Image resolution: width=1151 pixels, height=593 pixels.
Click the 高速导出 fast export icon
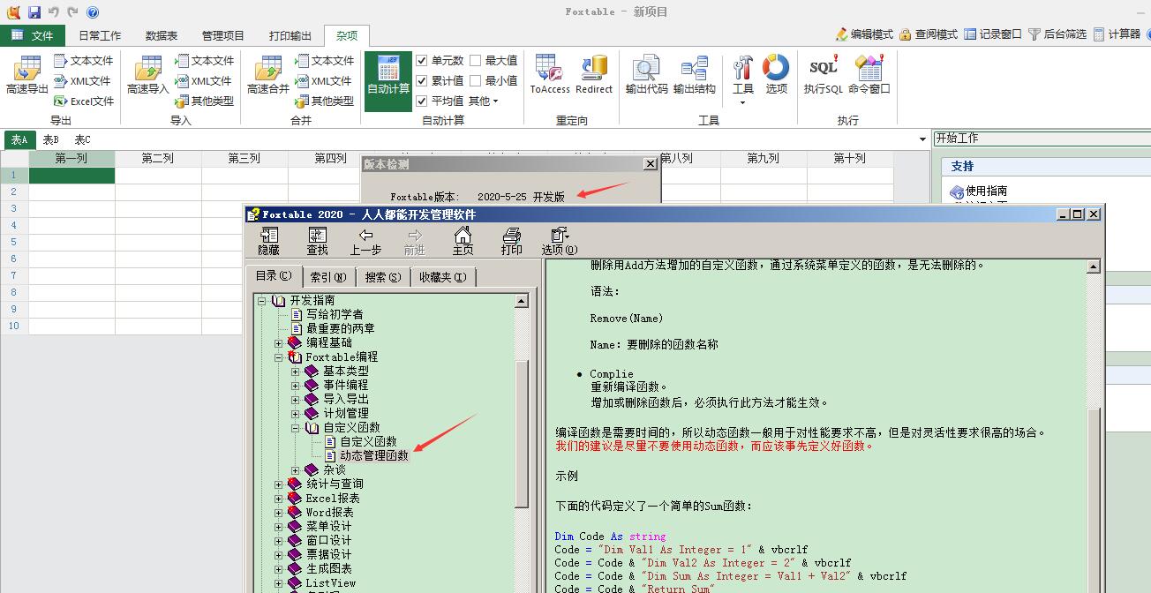26,76
